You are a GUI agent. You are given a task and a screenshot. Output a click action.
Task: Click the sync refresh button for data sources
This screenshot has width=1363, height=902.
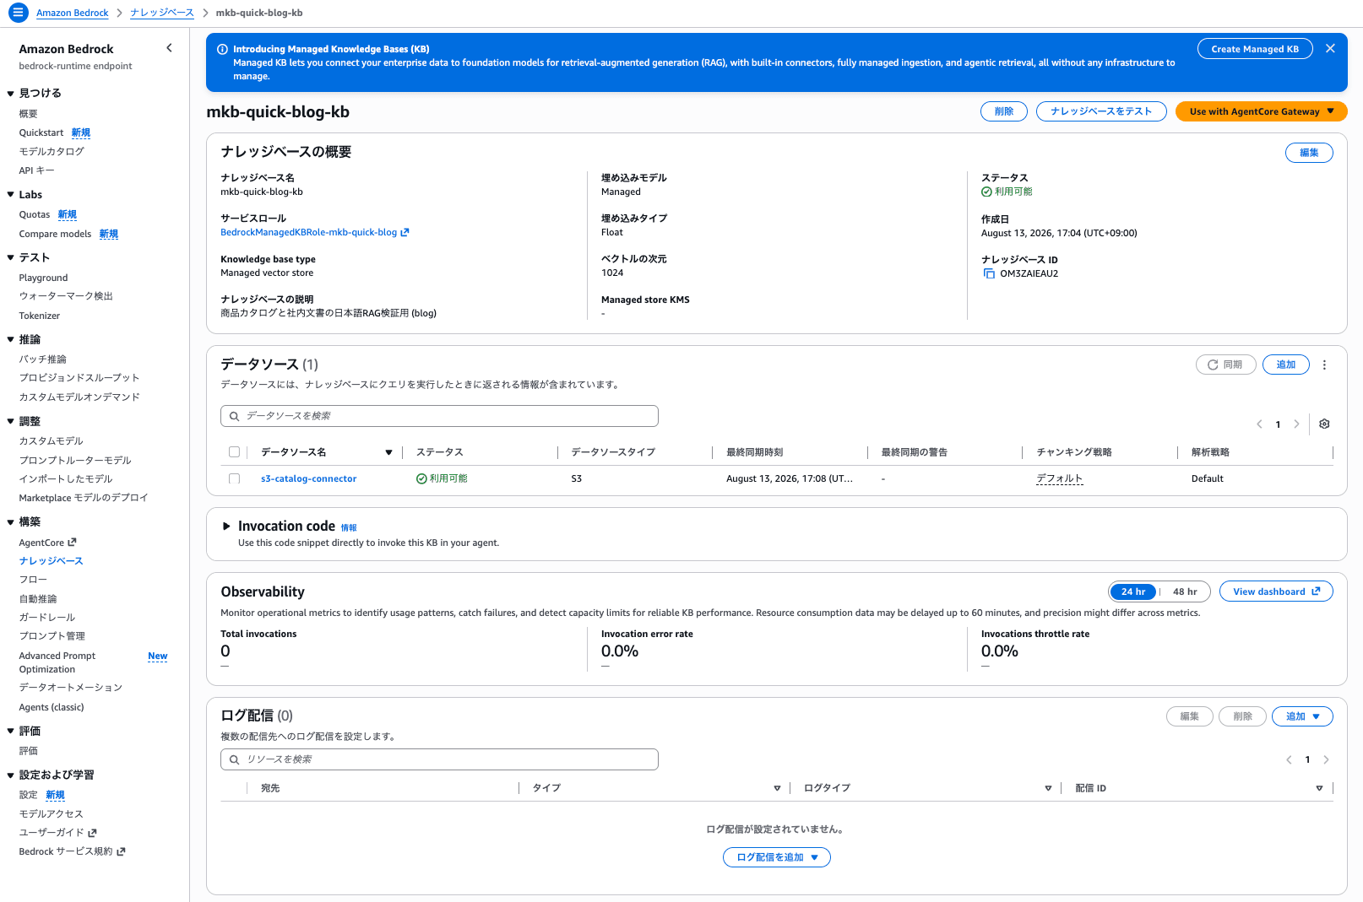[x=1225, y=365]
